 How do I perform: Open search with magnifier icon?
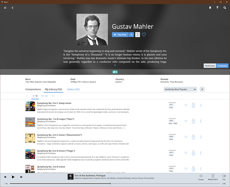225,8
